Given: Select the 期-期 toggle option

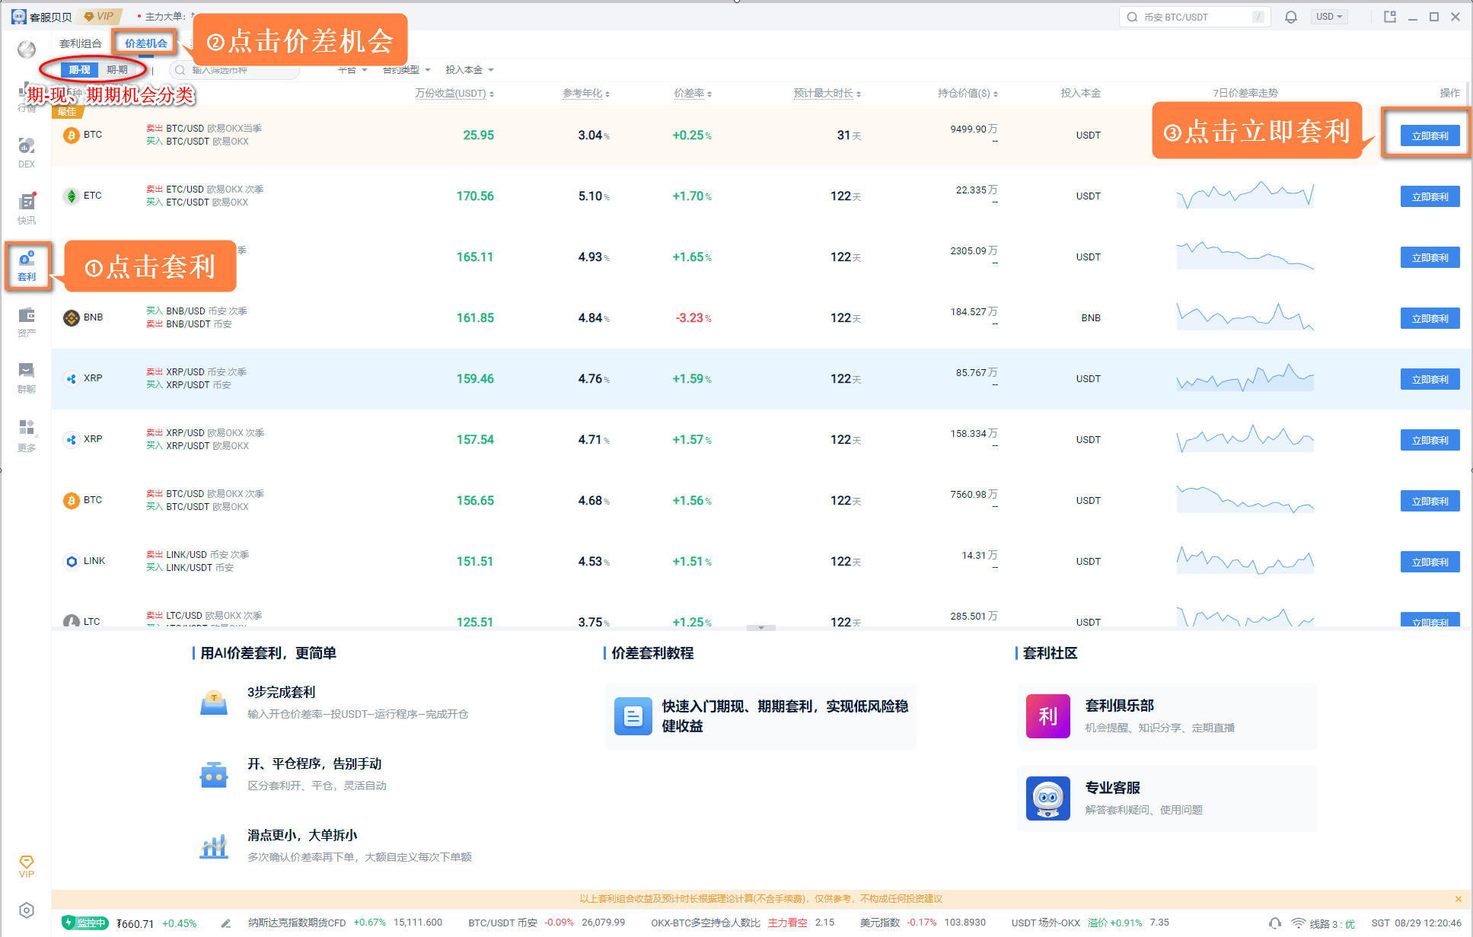Looking at the screenshot, I should 116,70.
